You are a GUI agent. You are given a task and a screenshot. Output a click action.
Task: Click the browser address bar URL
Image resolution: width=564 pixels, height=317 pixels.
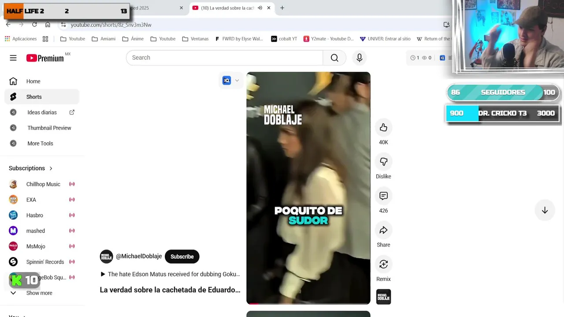[x=111, y=25]
